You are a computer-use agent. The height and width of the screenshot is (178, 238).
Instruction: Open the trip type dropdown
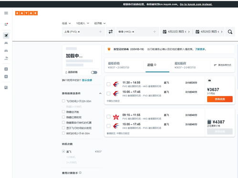[x=66, y=23]
